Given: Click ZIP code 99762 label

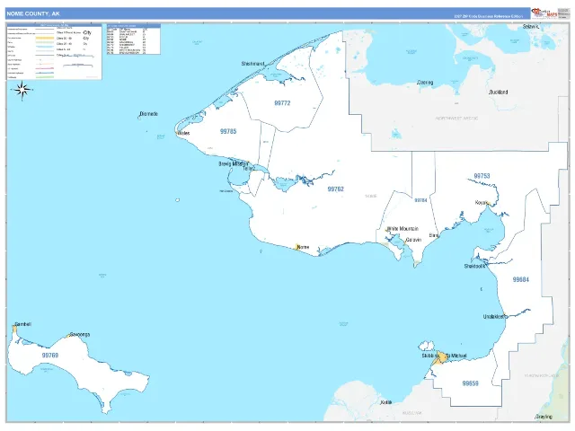Looking at the screenshot, I should click(x=335, y=189).
